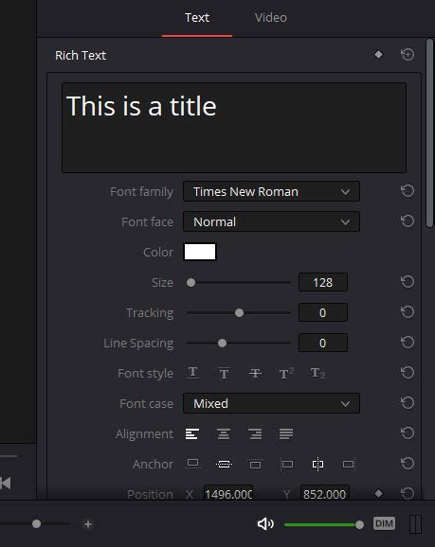Toggle superscript font style

pyautogui.click(x=286, y=373)
